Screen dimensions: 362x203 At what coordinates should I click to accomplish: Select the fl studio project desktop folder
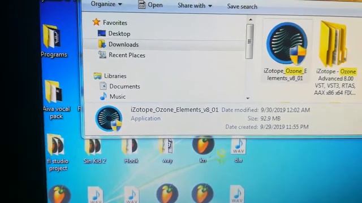[x=57, y=153]
